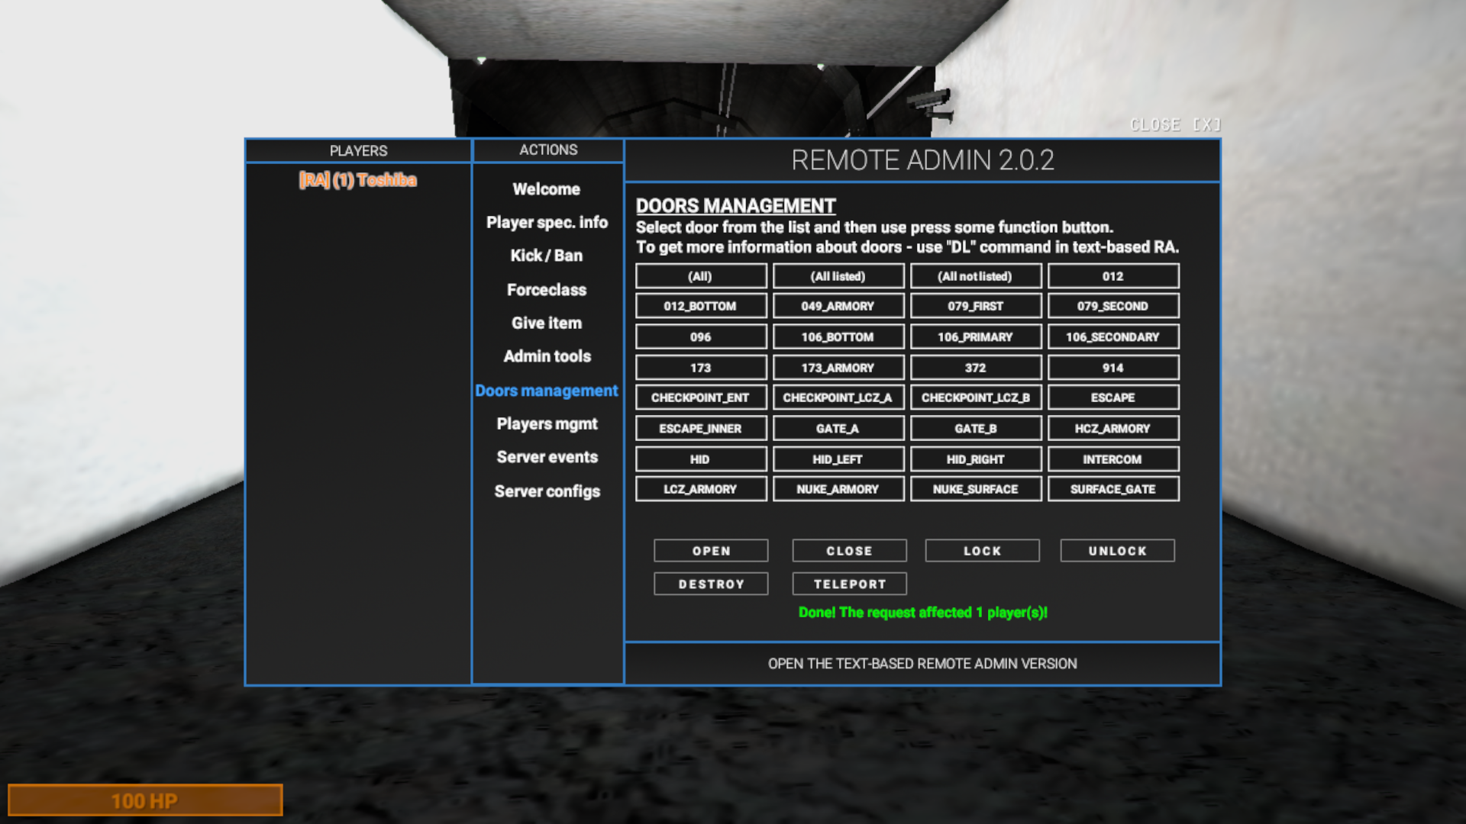Open the Welcome actions page
1466x824 pixels.
pos(546,189)
